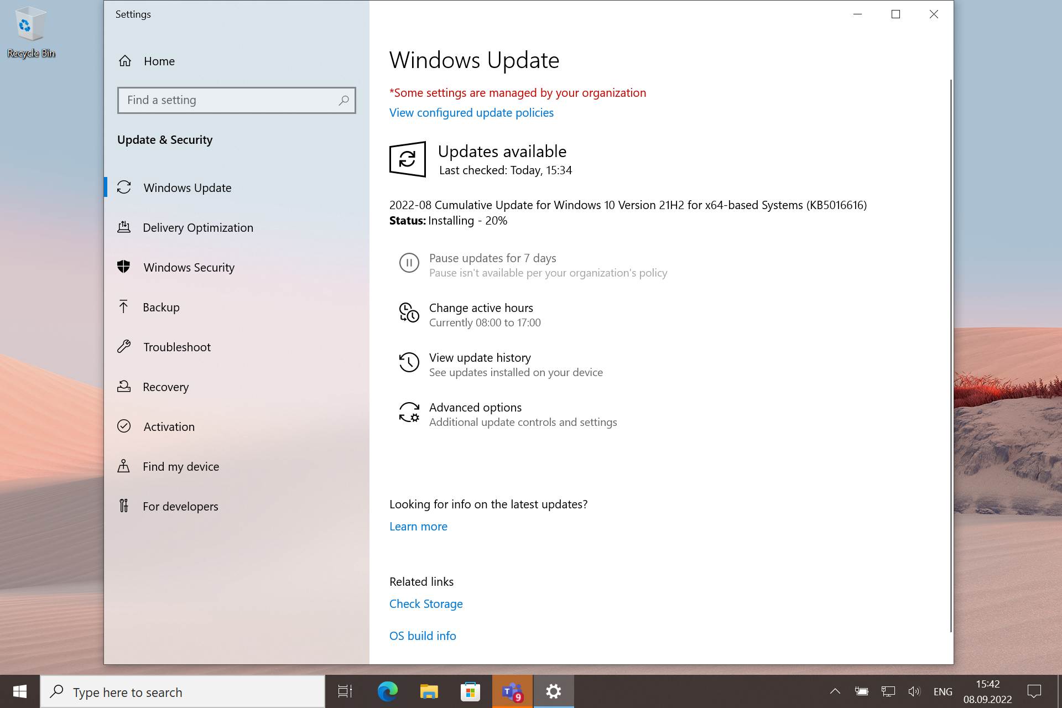Open Windows Security settings

tap(189, 267)
